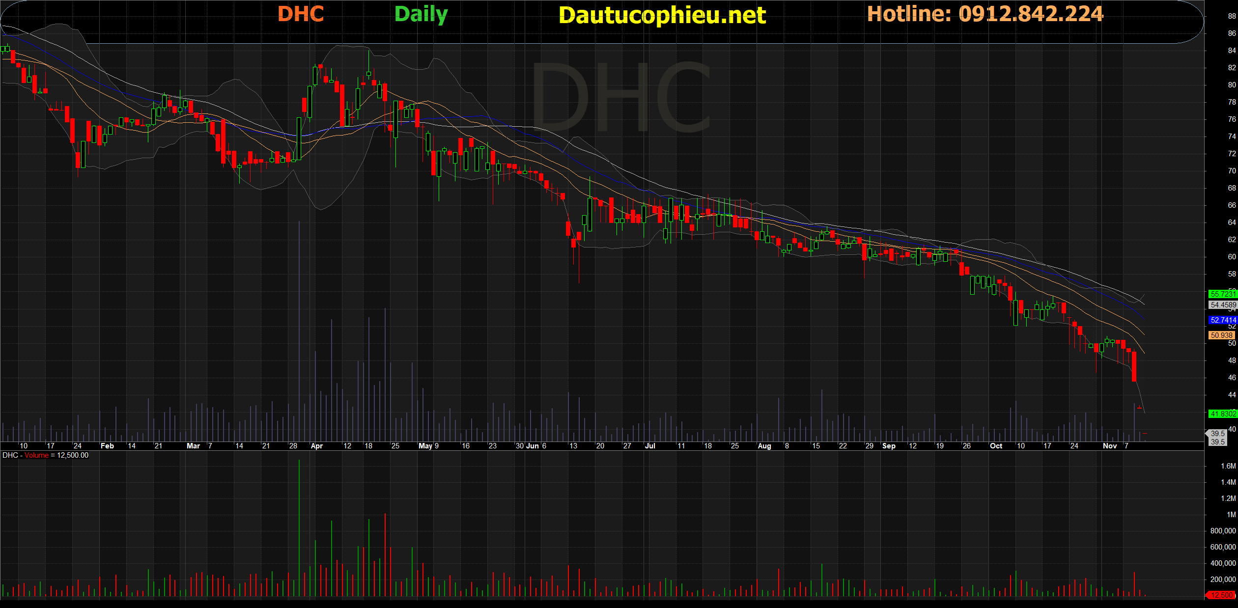Click the orange 50.938 price tag
The image size is (1238, 608).
tap(1221, 335)
